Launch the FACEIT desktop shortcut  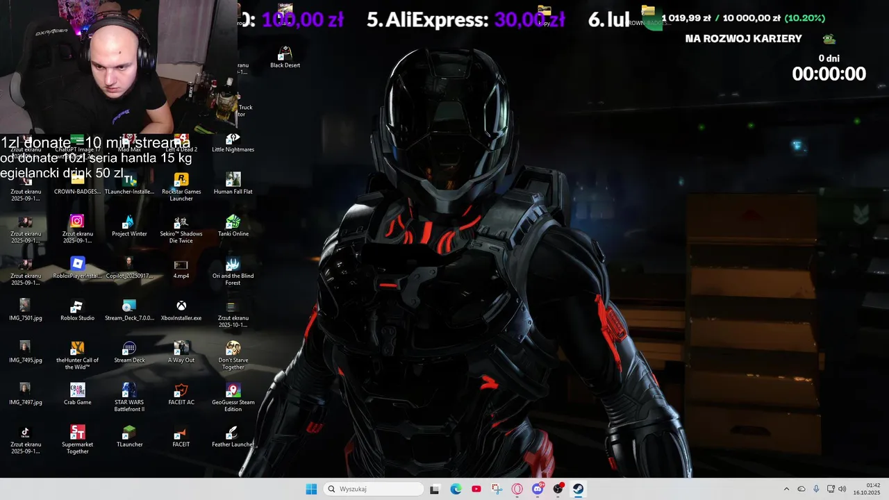tap(181, 437)
